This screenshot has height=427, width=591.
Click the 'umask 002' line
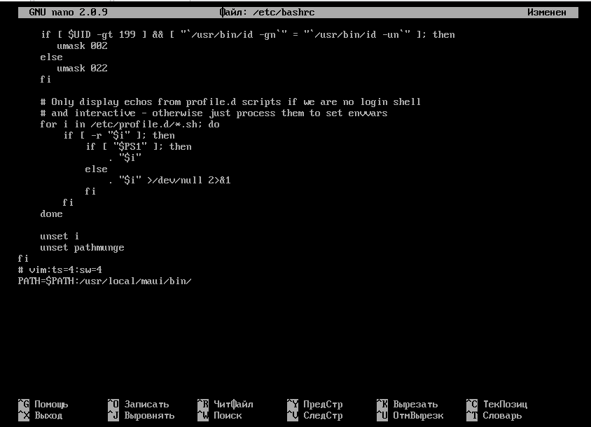pyautogui.click(x=82, y=46)
